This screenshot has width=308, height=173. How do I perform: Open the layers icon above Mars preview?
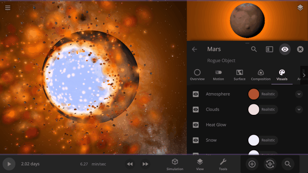click(300, 8)
